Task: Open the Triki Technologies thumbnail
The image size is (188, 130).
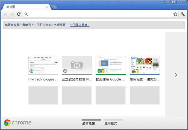Action: tap(43, 65)
